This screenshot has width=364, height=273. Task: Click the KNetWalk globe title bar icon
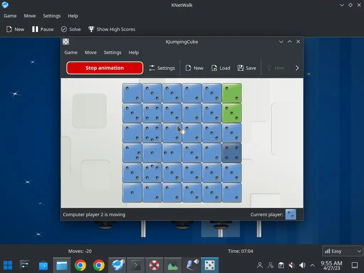(x=5, y=5)
